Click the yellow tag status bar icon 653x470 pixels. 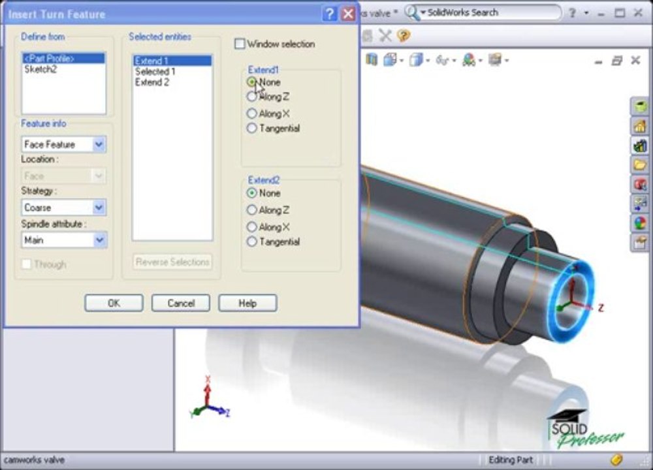617,460
